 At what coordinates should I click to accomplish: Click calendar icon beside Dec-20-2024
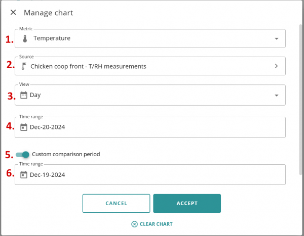24,127
